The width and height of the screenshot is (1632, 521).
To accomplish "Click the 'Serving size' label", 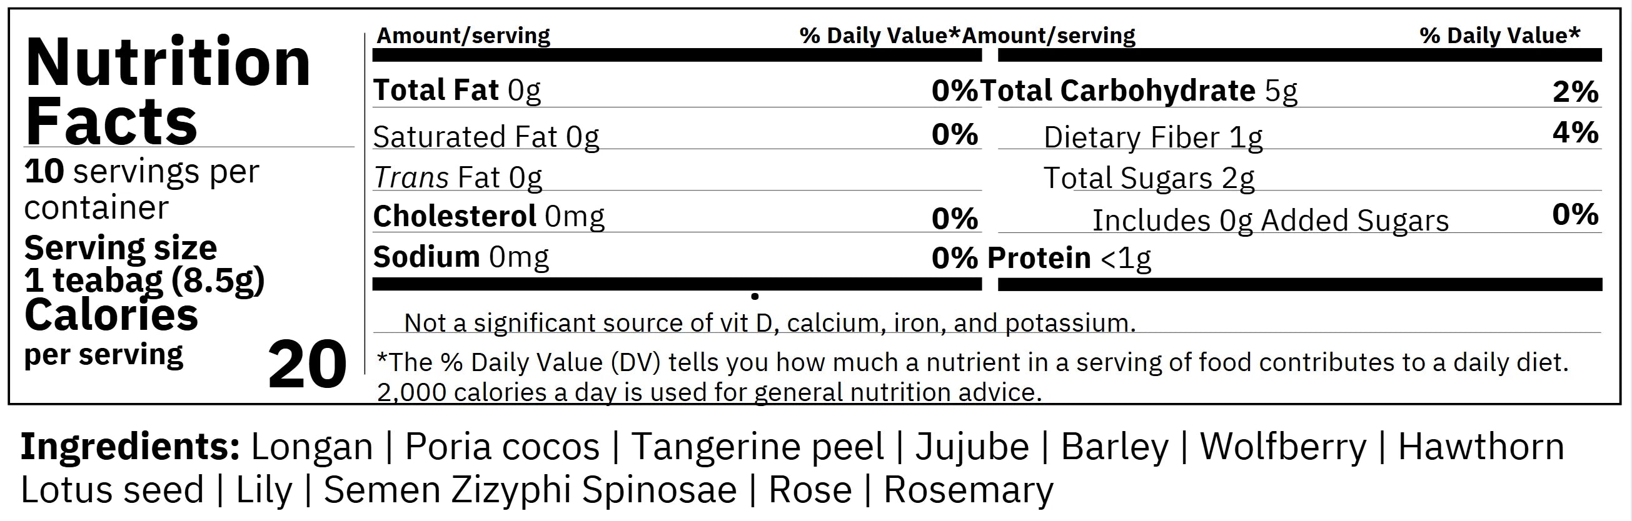I will pos(121,247).
